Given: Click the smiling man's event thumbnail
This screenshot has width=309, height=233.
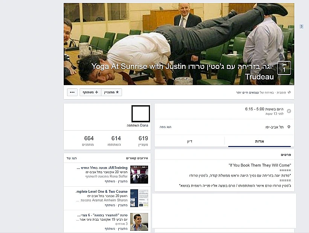Looking at the screenshot, I should [x=139, y=222].
